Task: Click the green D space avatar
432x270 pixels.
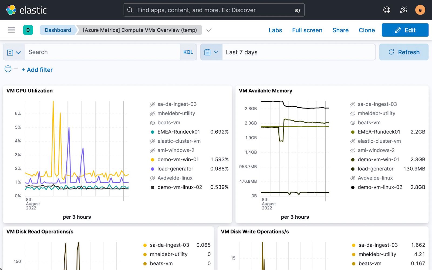Action: pos(28,30)
